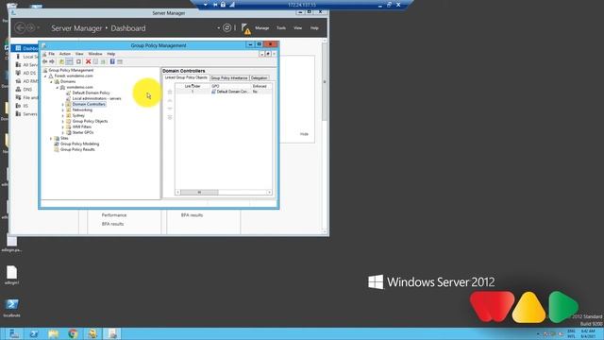The image size is (604, 340).
Task: Open the File menu in Group Policy Management
Action: coord(51,54)
